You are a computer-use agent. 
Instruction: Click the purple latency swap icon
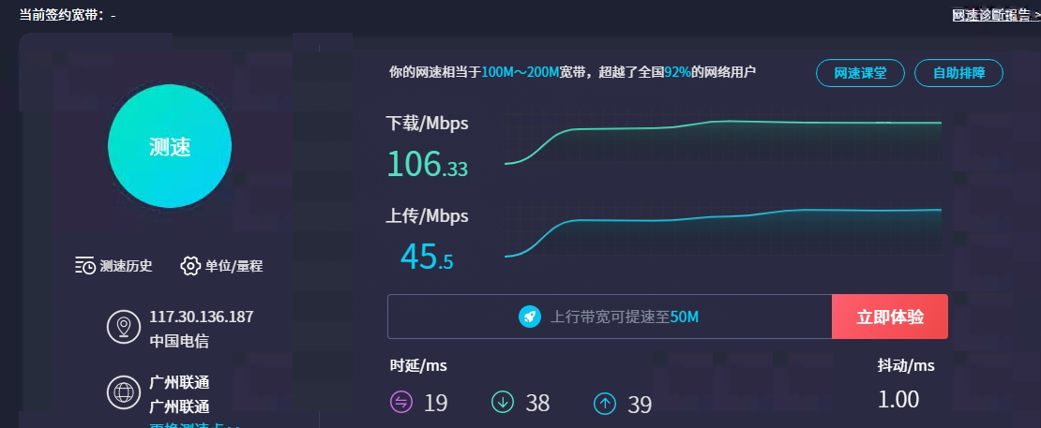[401, 403]
